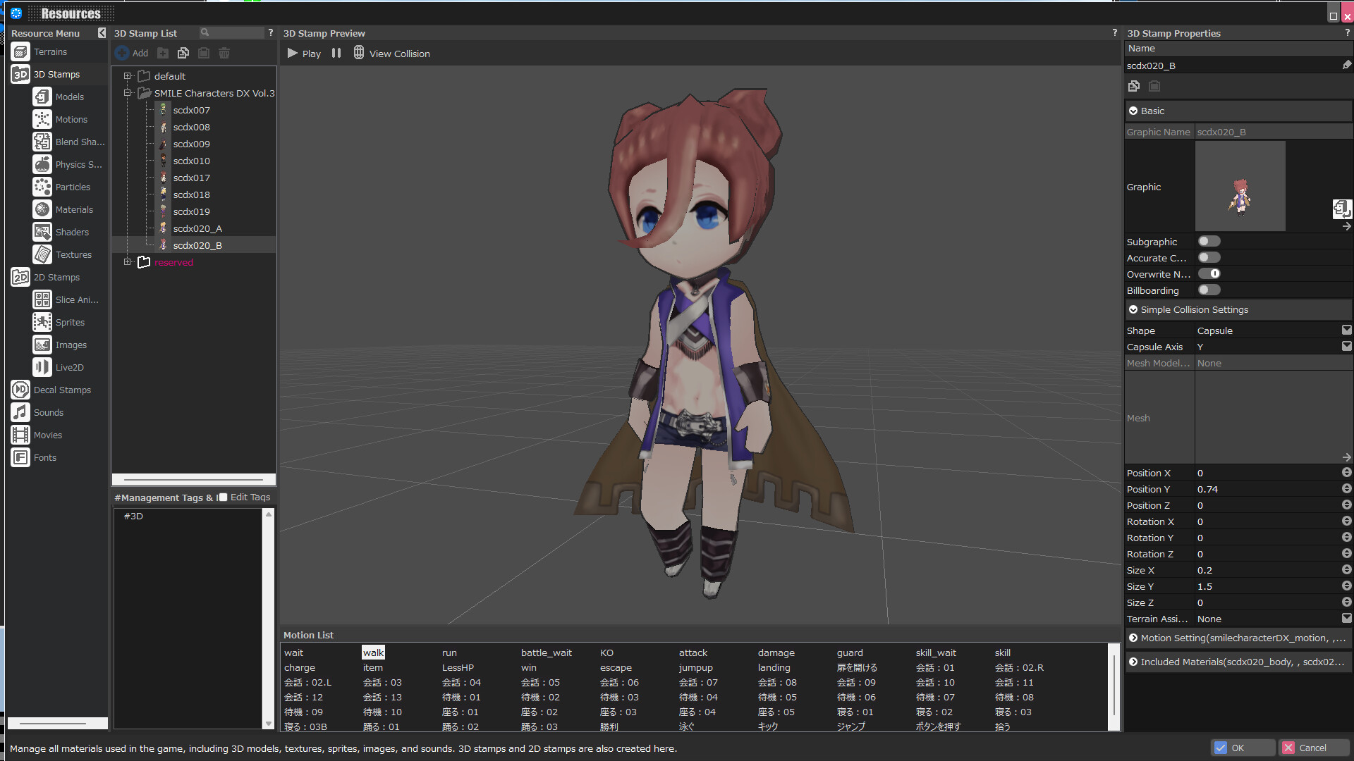Open the Images section
The width and height of the screenshot is (1354, 761).
click(x=60, y=345)
